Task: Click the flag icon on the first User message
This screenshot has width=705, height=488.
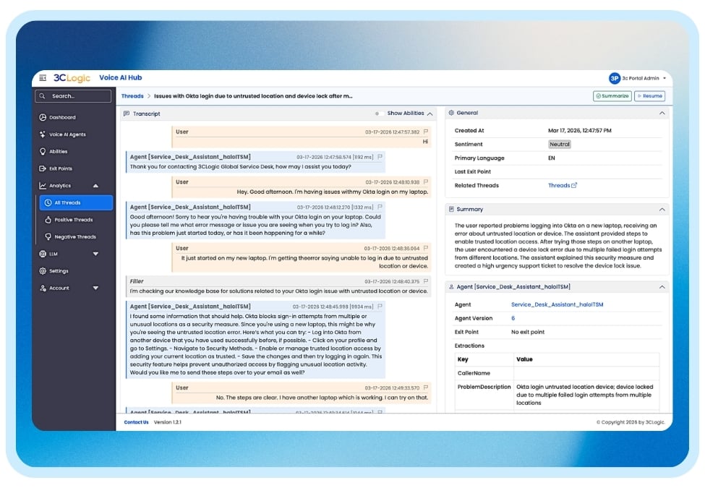Action: pyautogui.click(x=427, y=132)
